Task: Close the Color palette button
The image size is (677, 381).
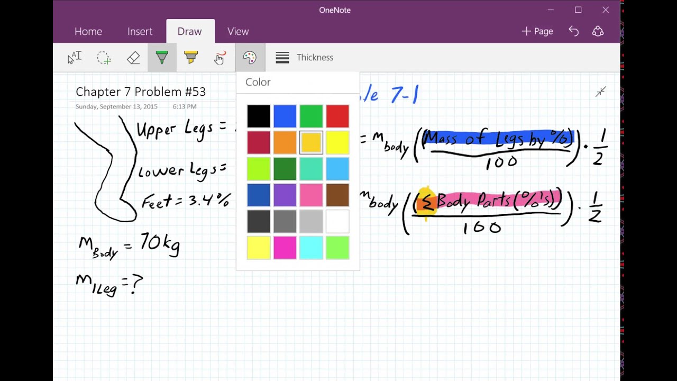Action: (x=250, y=58)
